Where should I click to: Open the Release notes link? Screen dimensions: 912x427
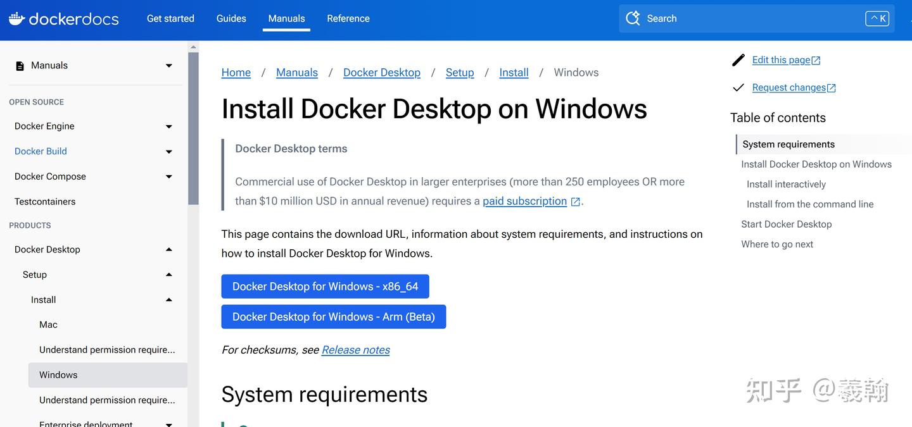tap(356, 350)
